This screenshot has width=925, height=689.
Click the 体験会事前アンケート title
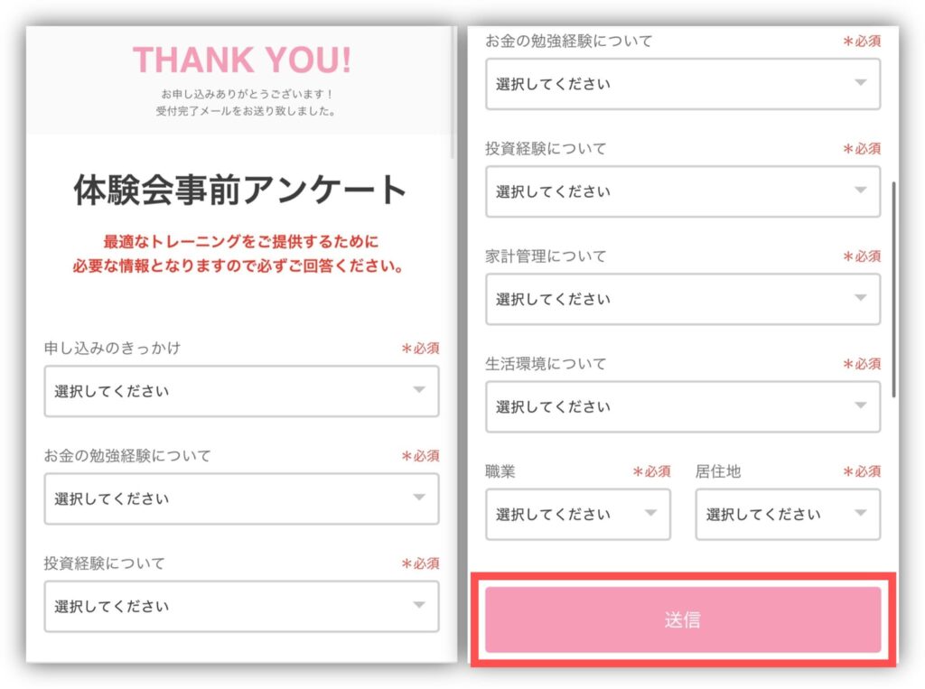[x=241, y=191]
